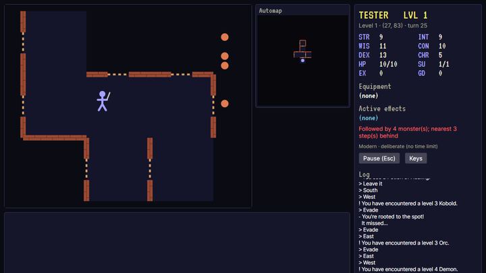
Task: Click the Log heading
Action: tap(364, 175)
